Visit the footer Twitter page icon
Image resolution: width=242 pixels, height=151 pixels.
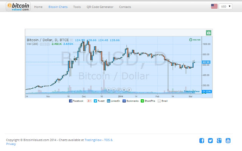[210, 140]
